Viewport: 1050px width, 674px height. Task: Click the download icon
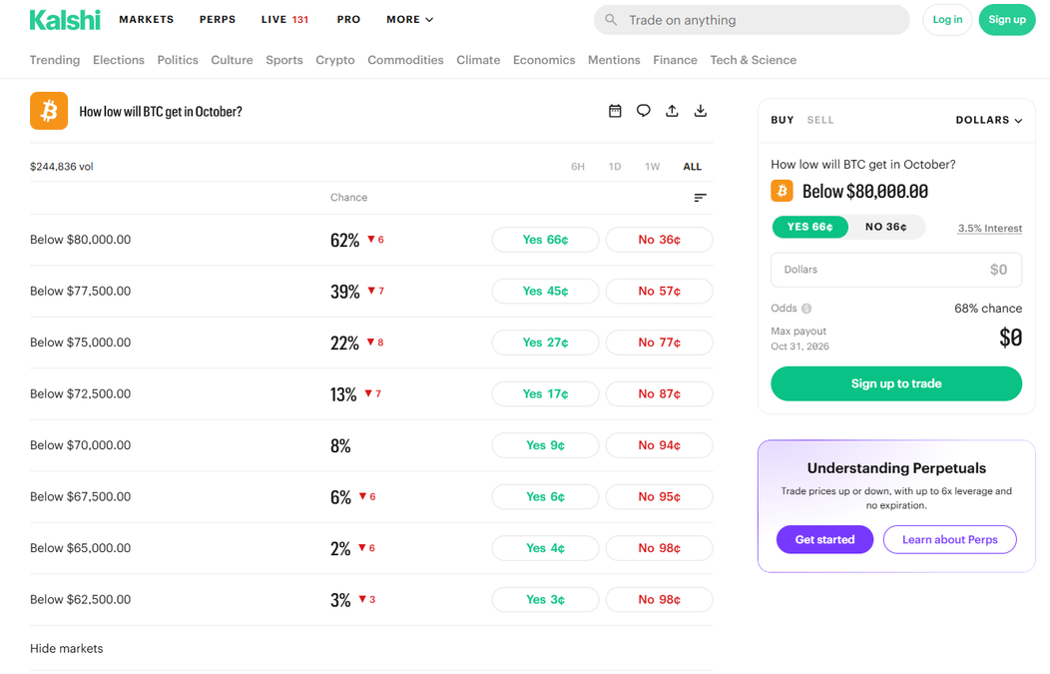[701, 111]
